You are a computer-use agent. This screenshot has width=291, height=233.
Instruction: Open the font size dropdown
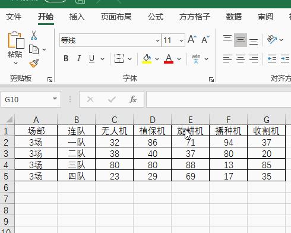pos(181,40)
